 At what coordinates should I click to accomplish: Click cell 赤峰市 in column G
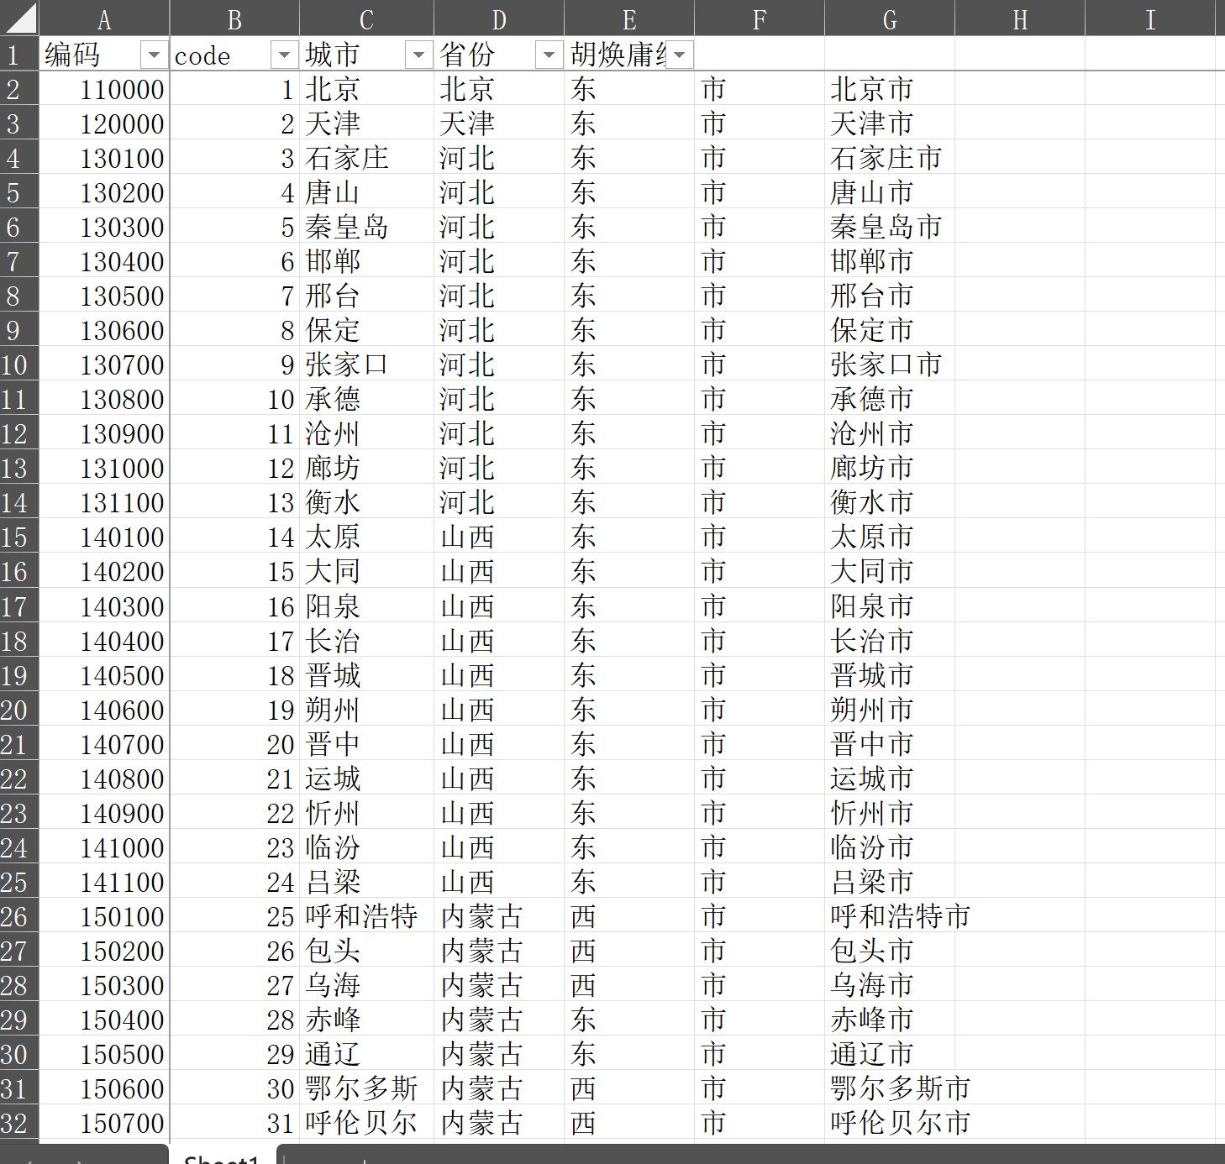click(x=890, y=1020)
